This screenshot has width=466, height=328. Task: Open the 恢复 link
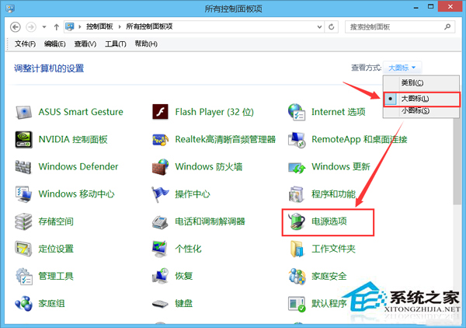tap(183, 276)
